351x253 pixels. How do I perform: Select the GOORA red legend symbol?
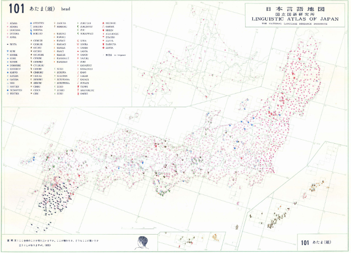pos(78,44)
